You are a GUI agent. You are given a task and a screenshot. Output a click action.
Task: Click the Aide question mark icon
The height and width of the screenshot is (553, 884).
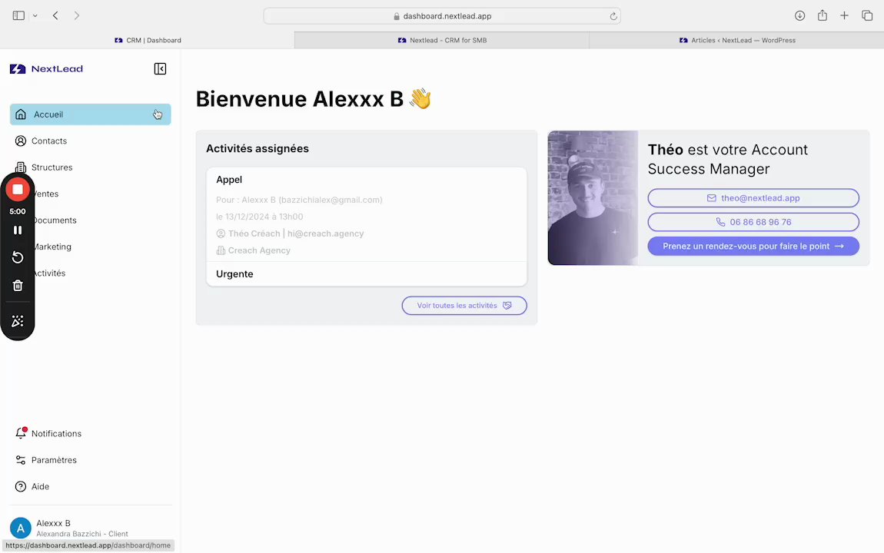21,486
